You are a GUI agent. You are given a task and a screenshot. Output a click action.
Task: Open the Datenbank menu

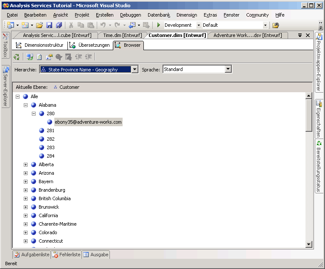159,15
